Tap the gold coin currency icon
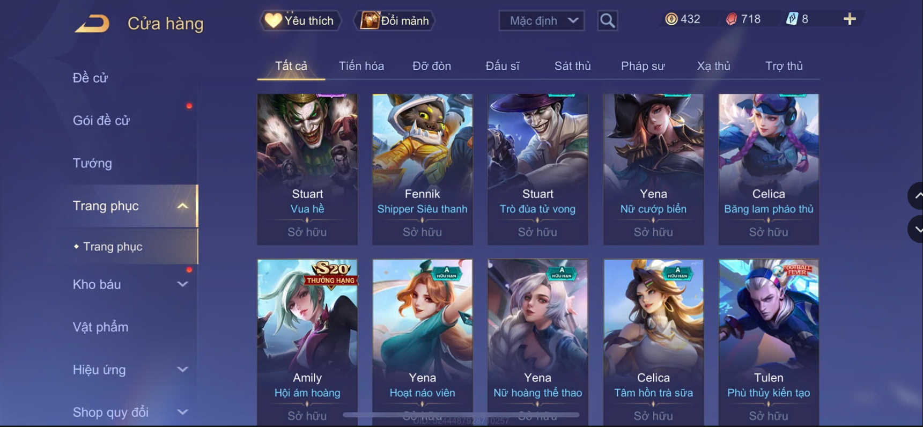The image size is (923, 427). 671,19
